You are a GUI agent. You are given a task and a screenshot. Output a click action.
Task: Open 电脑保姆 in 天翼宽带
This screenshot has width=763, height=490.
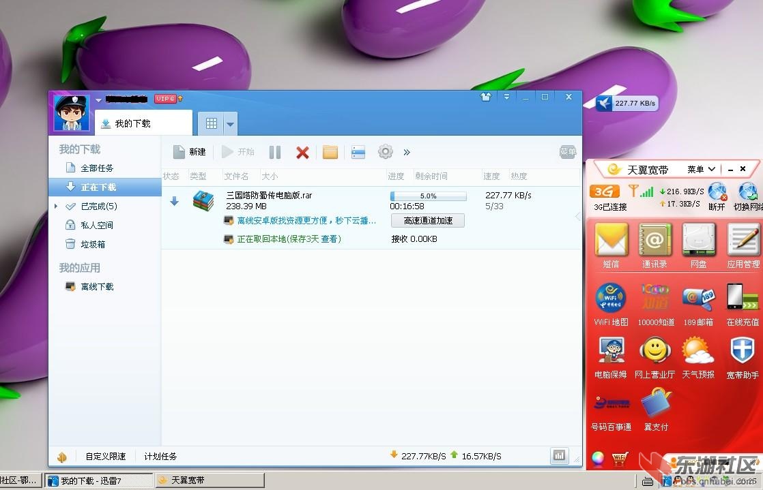click(x=611, y=357)
